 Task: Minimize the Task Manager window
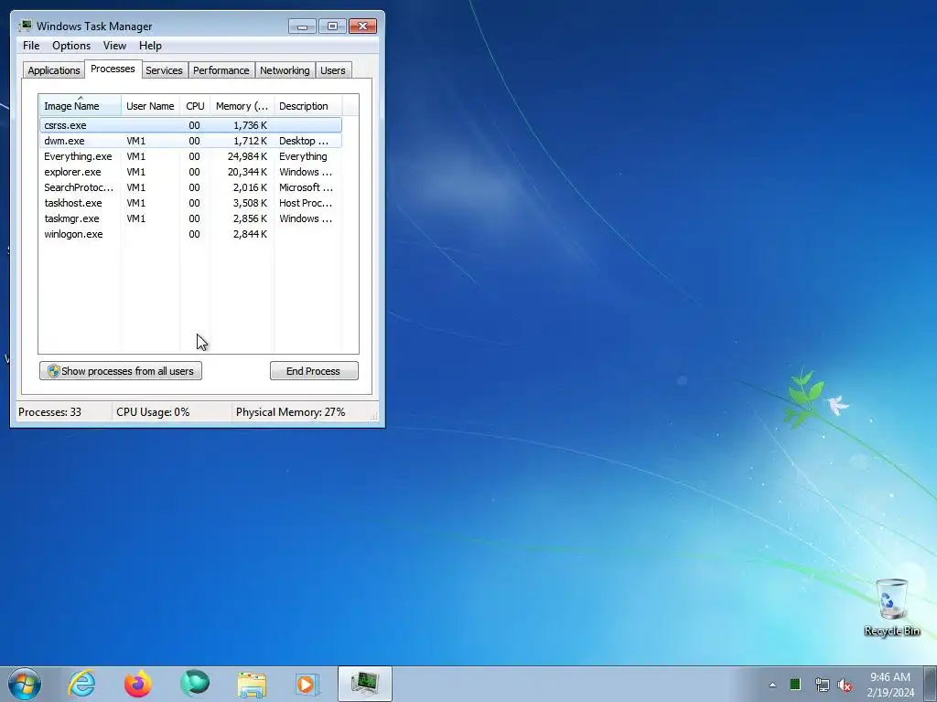[x=302, y=27]
